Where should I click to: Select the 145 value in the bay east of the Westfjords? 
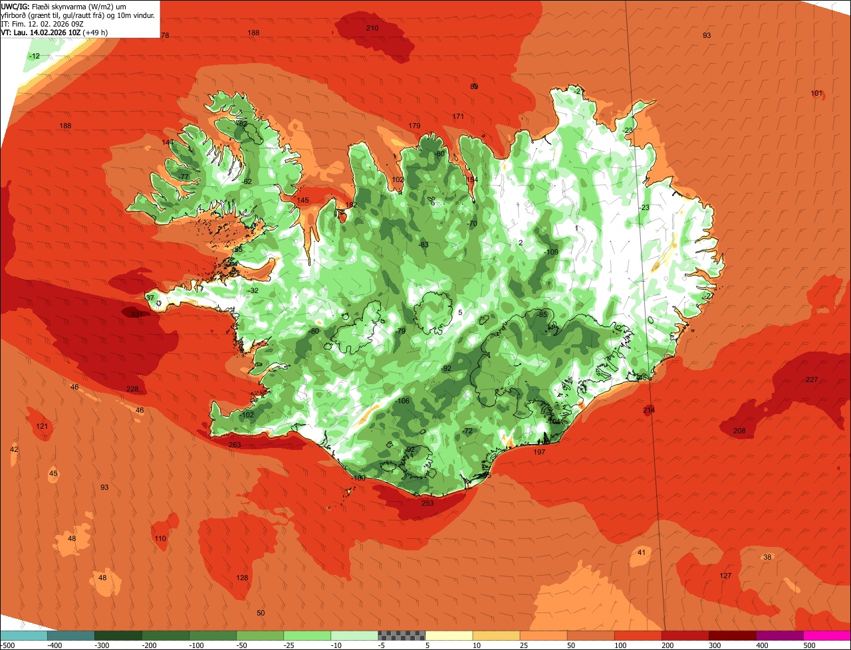pos(303,200)
